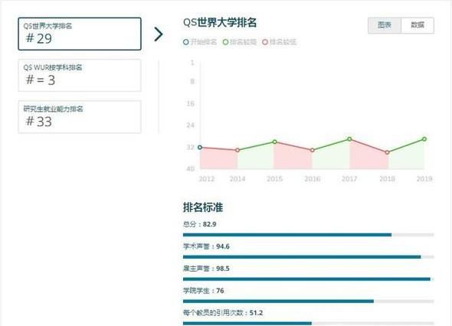Click the blue starting-rank legend marker
Image resolution: width=452 pixels, height=326 pixels.
186,42
